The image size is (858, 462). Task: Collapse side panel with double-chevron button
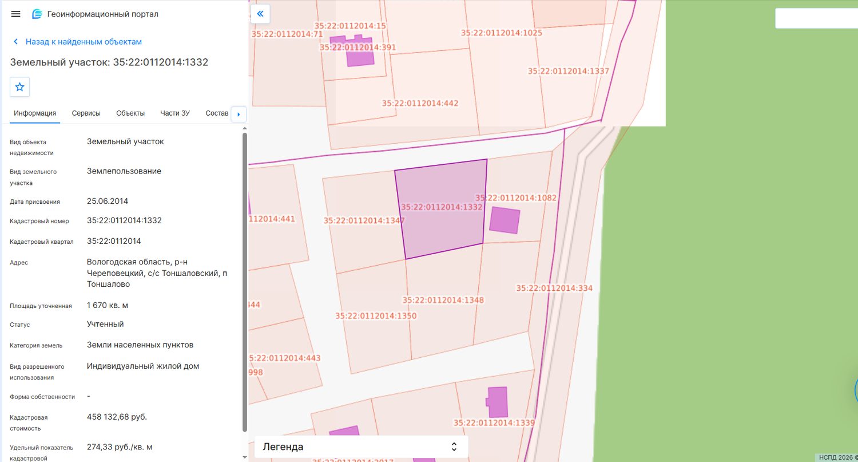click(x=260, y=14)
